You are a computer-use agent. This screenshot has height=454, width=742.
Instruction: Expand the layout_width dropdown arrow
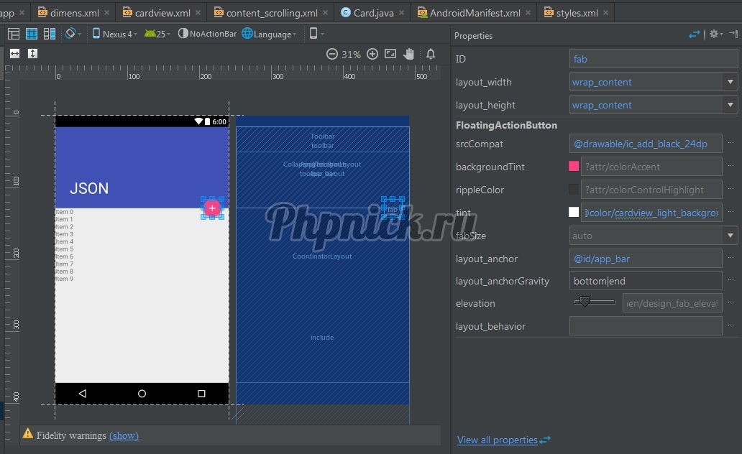click(730, 82)
